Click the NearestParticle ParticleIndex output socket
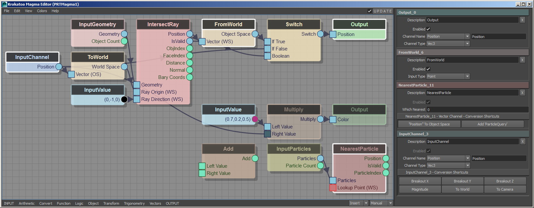The image size is (534, 208). (386, 173)
